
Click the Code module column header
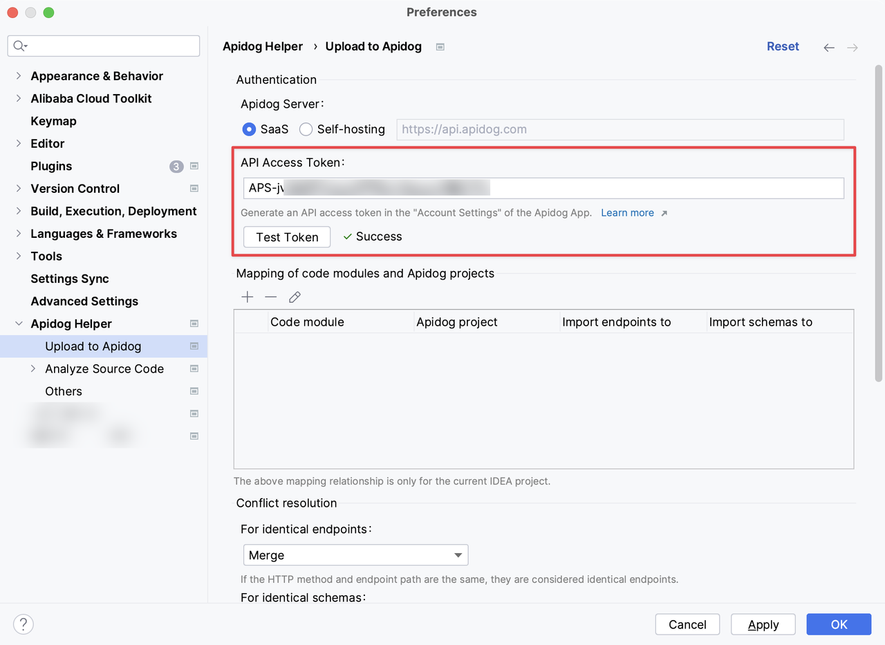pyautogui.click(x=341, y=322)
